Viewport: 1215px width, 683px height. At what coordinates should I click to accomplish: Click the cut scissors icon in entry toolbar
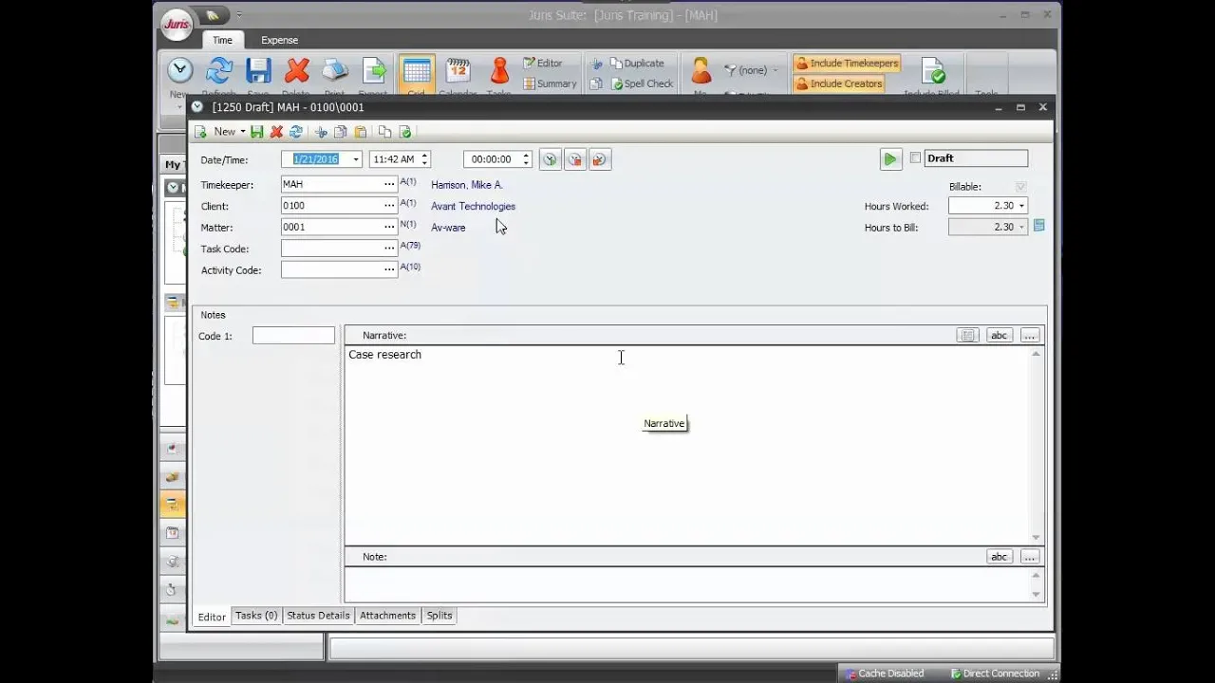point(321,132)
